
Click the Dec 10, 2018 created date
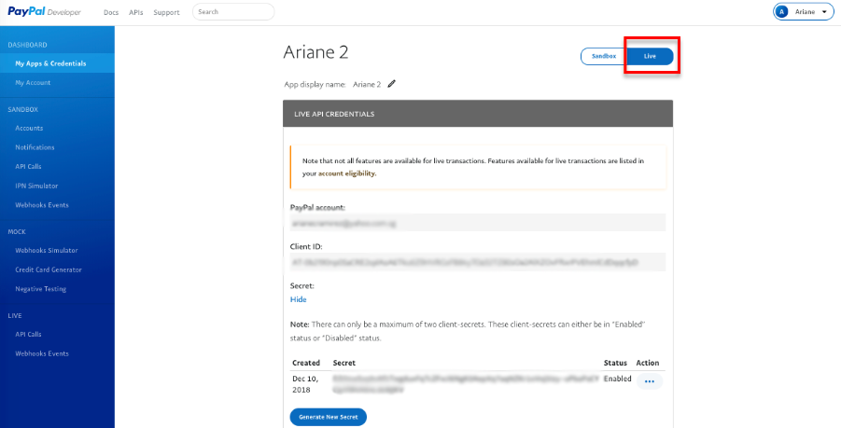pos(305,384)
